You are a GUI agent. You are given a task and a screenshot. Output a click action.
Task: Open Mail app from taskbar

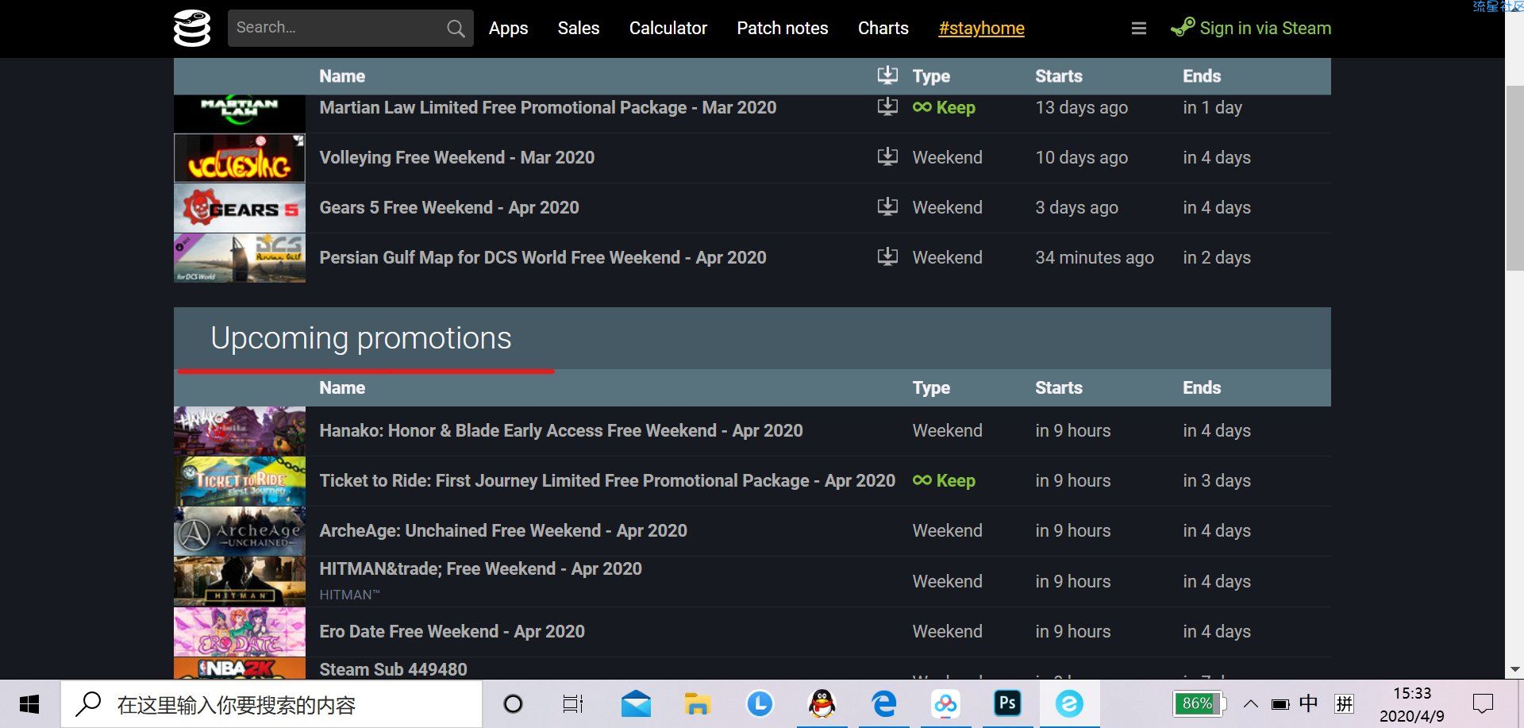[636, 704]
